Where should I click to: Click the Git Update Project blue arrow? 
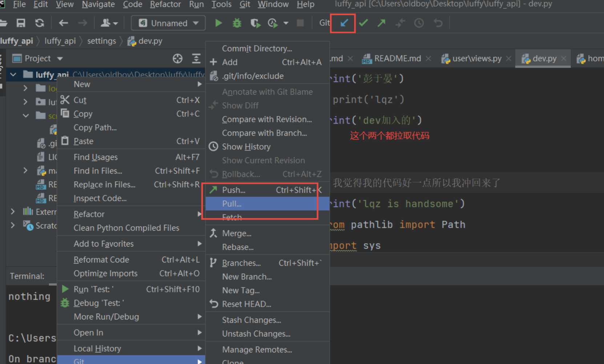344,23
